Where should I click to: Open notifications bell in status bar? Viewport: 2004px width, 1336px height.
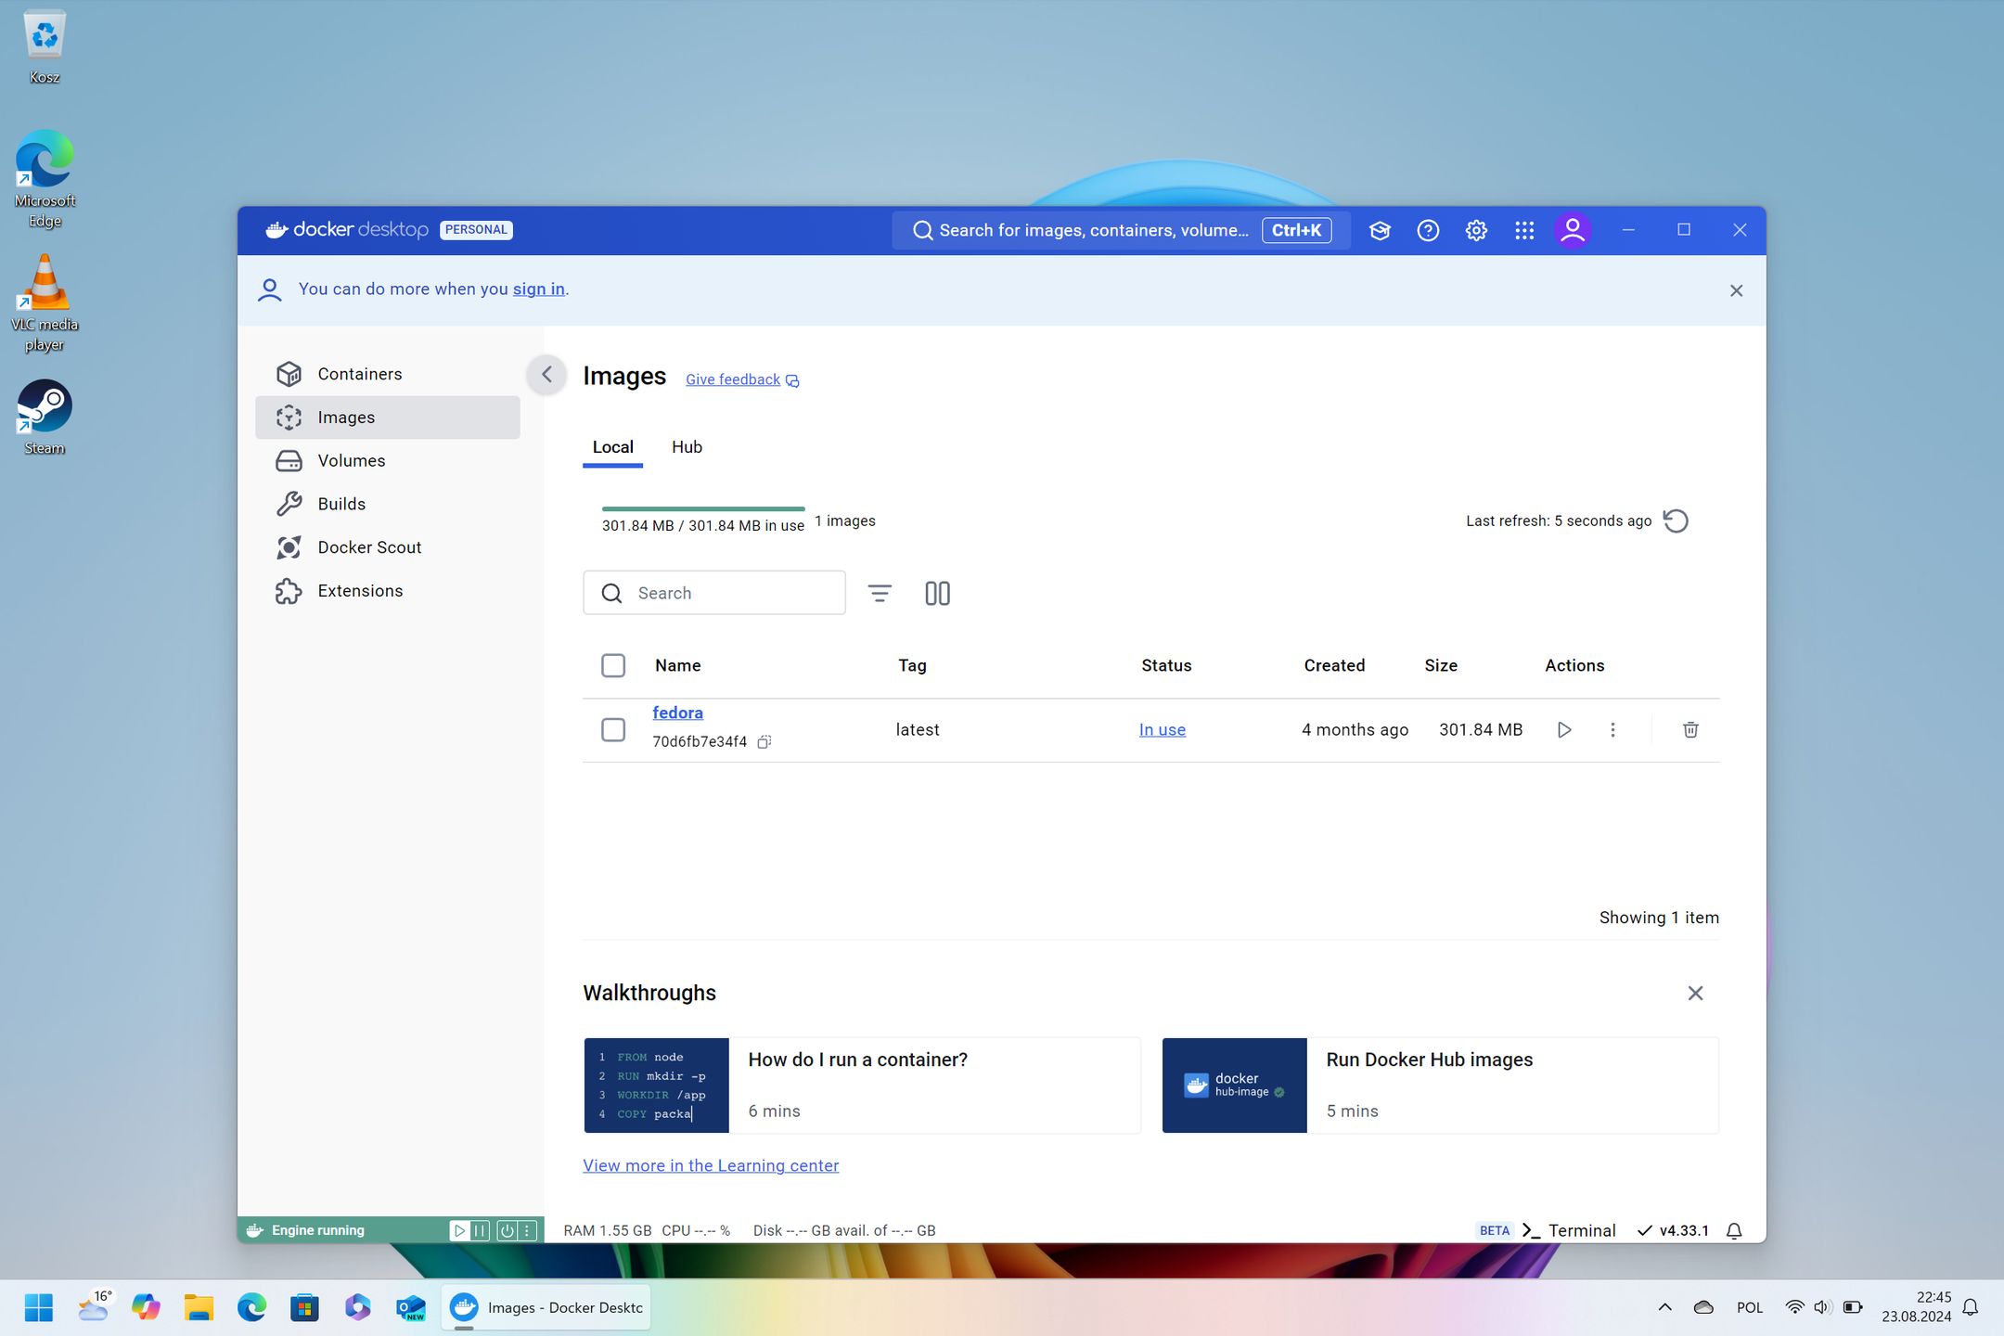pos(1734,1230)
